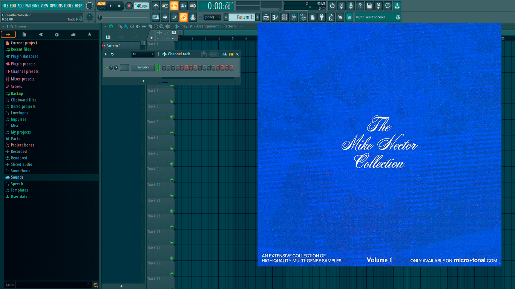This screenshot has height=289, width=515.
Task: Save project with floppy disk icon
Action: (x=369, y=6)
